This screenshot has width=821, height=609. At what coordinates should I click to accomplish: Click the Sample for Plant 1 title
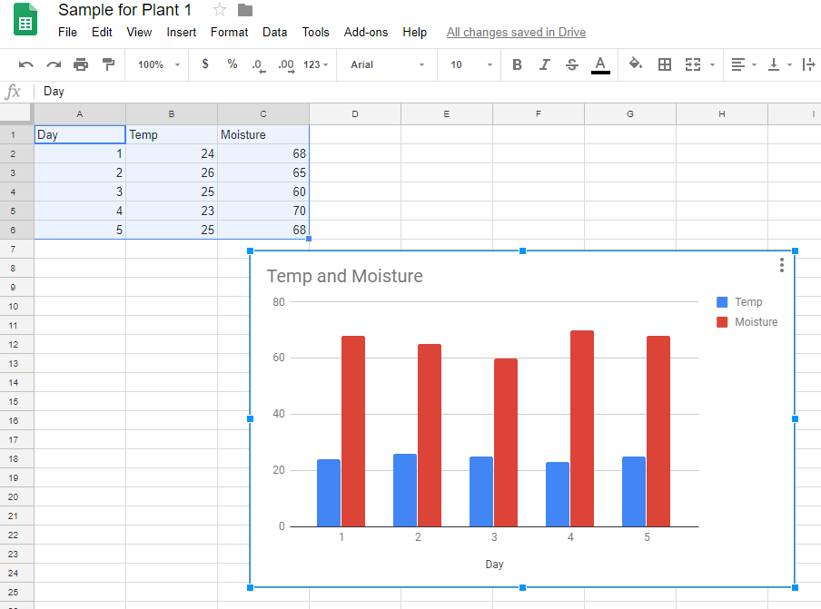pyautogui.click(x=124, y=9)
